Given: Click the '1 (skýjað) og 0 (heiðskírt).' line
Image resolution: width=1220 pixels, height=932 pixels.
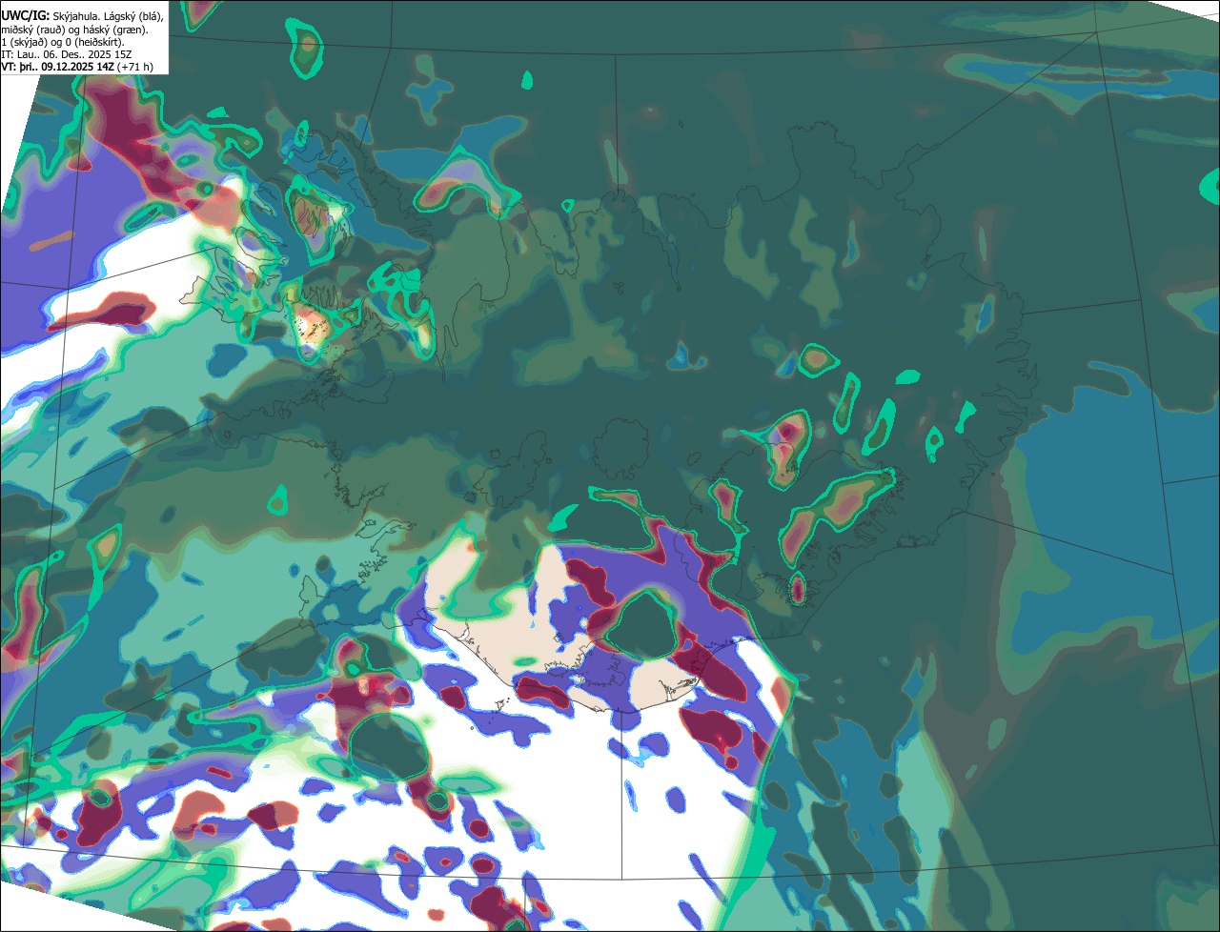Looking at the screenshot, I should [x=63, y=43].
